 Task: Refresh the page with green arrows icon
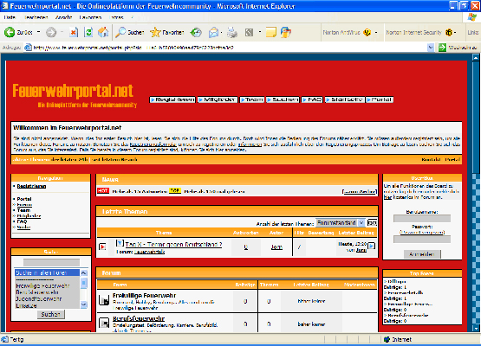(x=88, y=32)
